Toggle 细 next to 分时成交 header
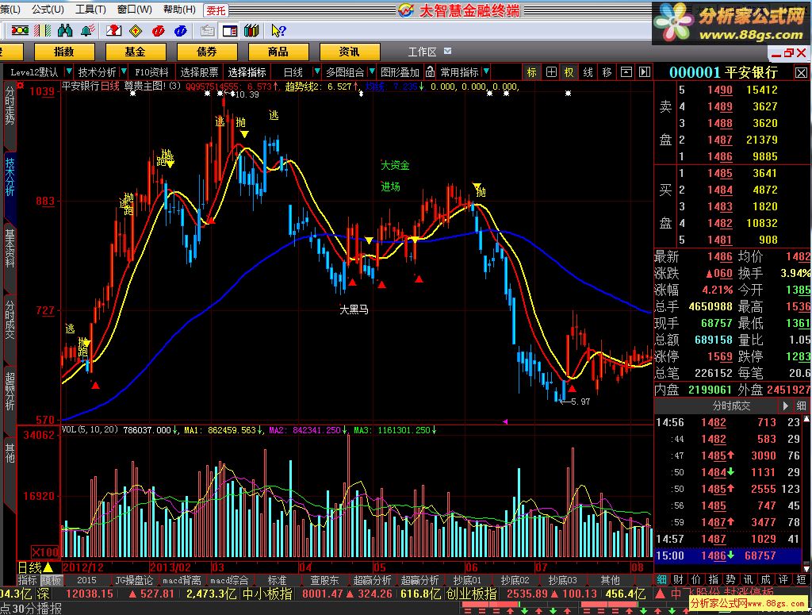The image size is (812, 615). [x=801, y=406]
